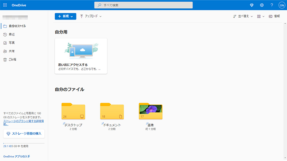Open ごみ箱 in the sidebar
Viewport: 287px width, 161px height.
(x=12, y=60)
